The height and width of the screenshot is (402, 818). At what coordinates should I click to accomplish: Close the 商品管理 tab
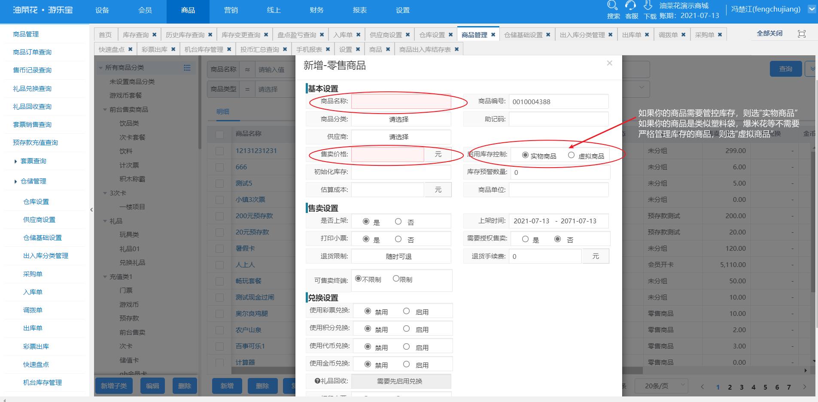click(x=493, y=35)
